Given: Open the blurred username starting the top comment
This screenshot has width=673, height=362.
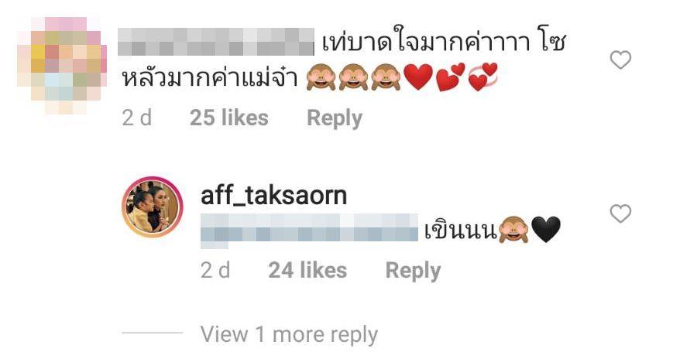Looking at the screenshot, I should point(216,42).
